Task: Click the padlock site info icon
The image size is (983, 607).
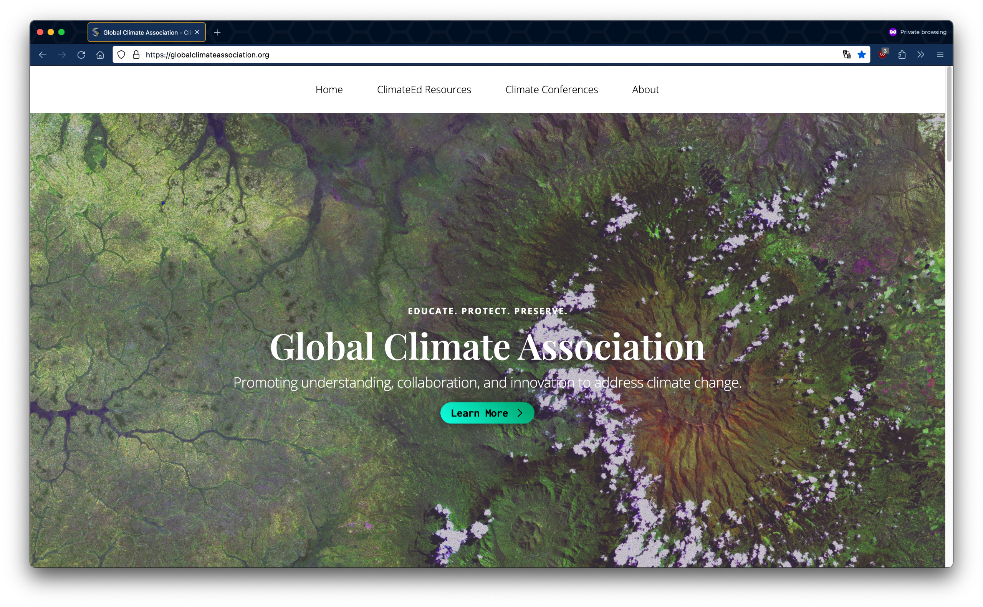Action: coord(136,55)
